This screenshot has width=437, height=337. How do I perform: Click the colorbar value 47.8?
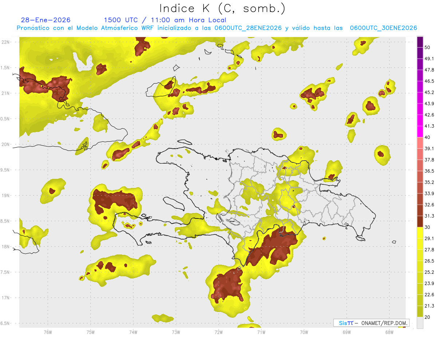429,70
